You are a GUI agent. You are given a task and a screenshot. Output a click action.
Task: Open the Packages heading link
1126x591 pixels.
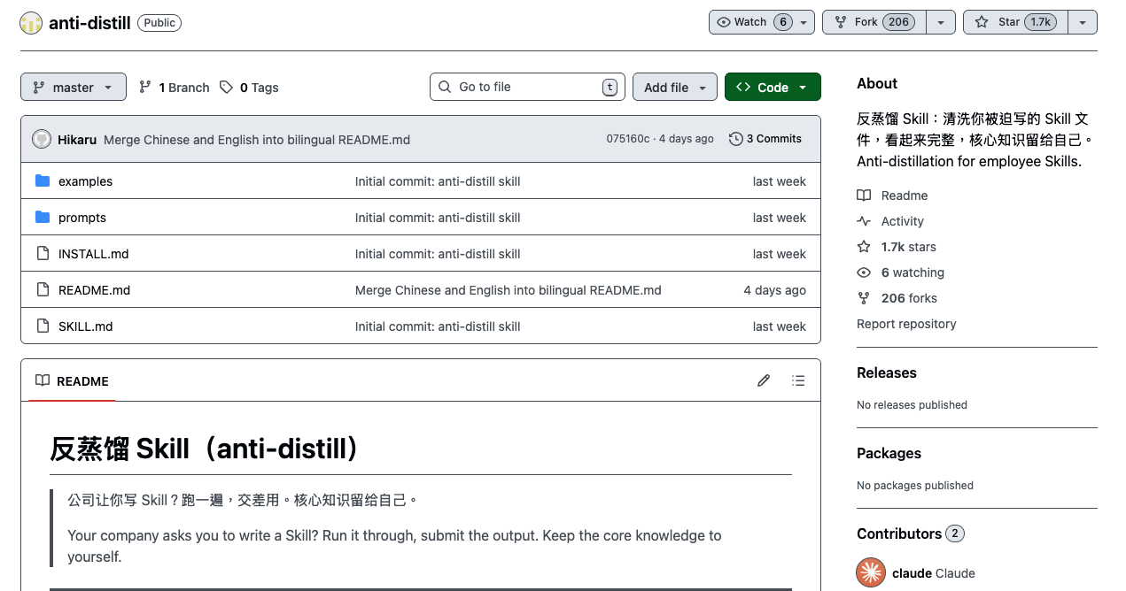click(889, 453)
